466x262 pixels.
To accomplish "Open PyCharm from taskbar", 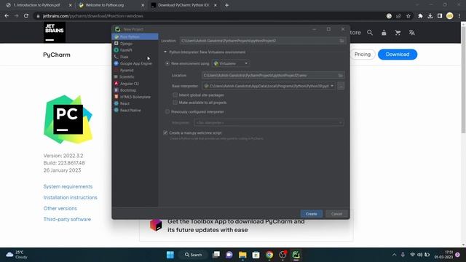I will pos(296,255).
